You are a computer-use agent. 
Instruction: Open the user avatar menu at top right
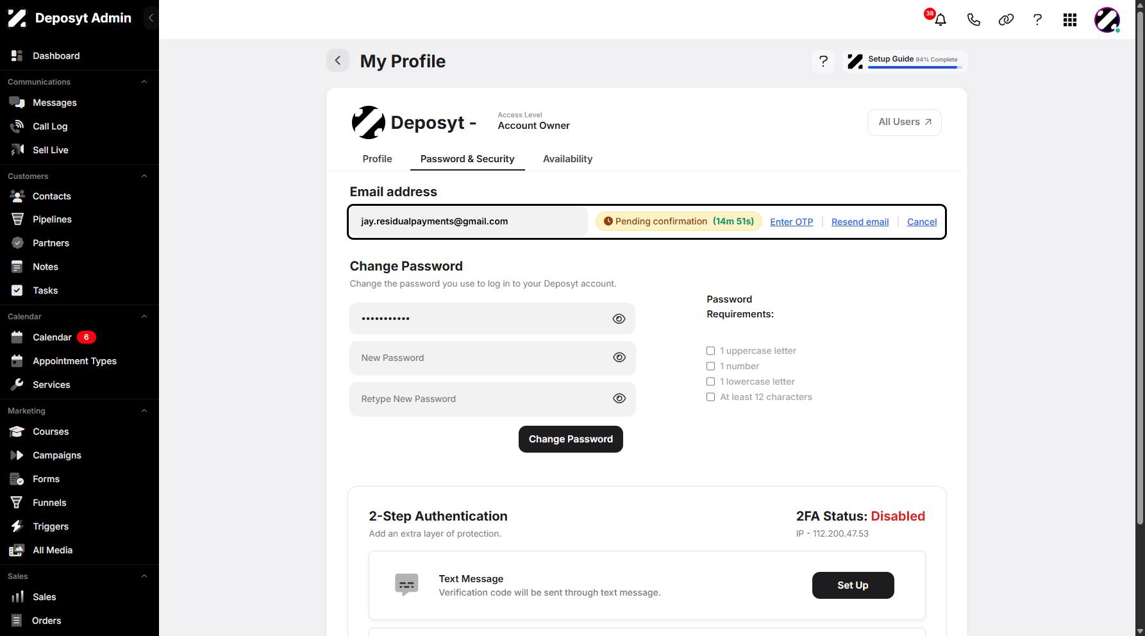click(1107, 20)
